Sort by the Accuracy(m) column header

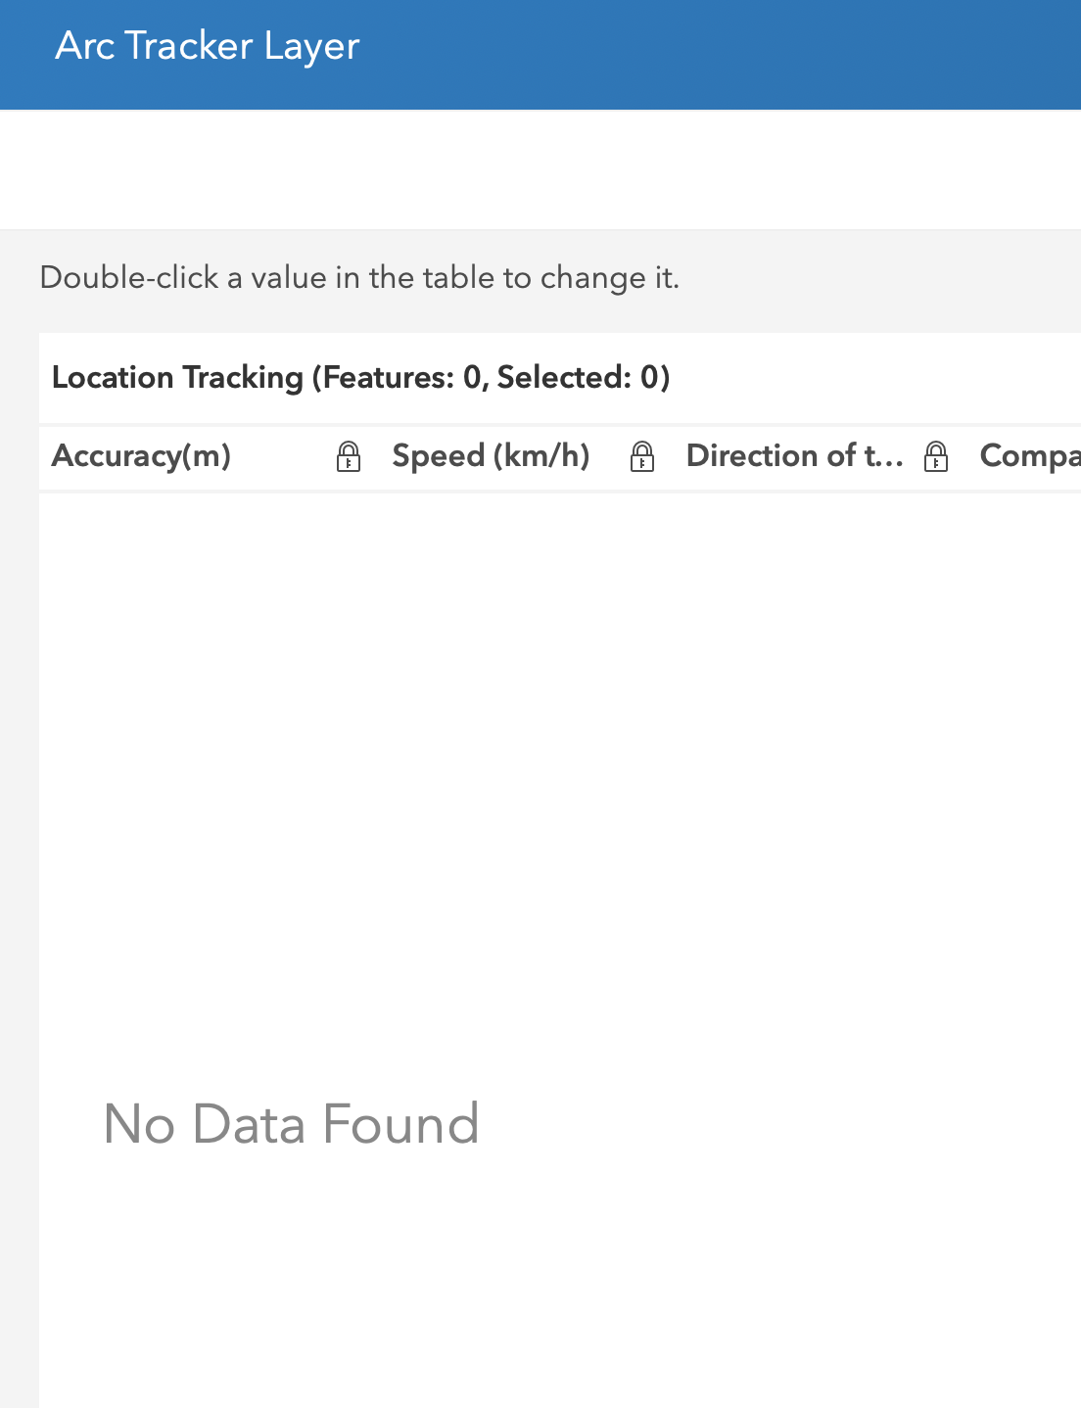pyautogui.click(x=142, y=456)
